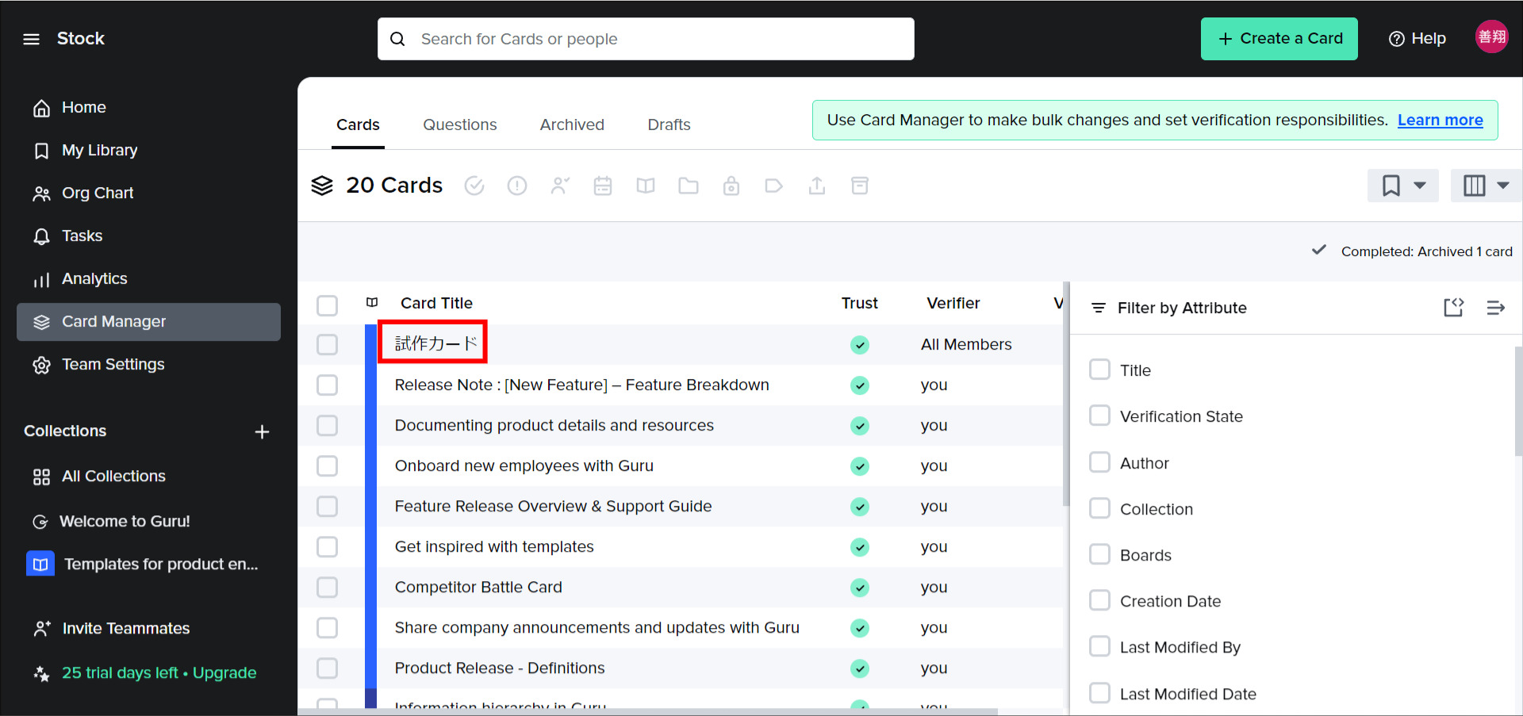Click trust icon for Competitor Battle Card
The width and height of the screenshot is (1523, 716).
coord(860,588)
